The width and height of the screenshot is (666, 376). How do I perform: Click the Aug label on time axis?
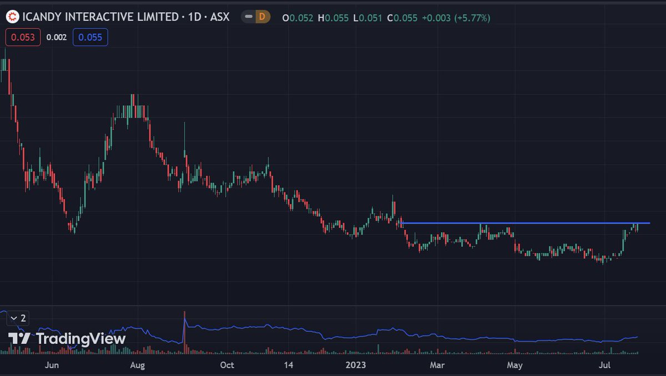[138, 365]
